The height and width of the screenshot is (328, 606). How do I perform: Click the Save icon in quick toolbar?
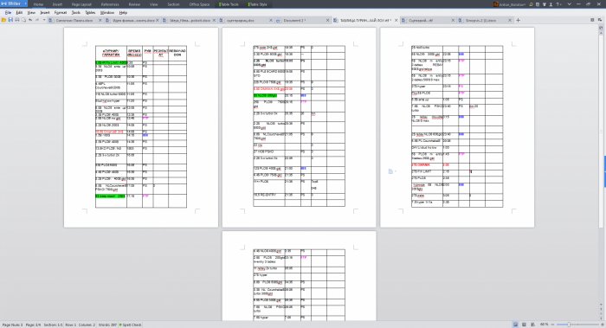pyautogui.click(x=10, y=20)
